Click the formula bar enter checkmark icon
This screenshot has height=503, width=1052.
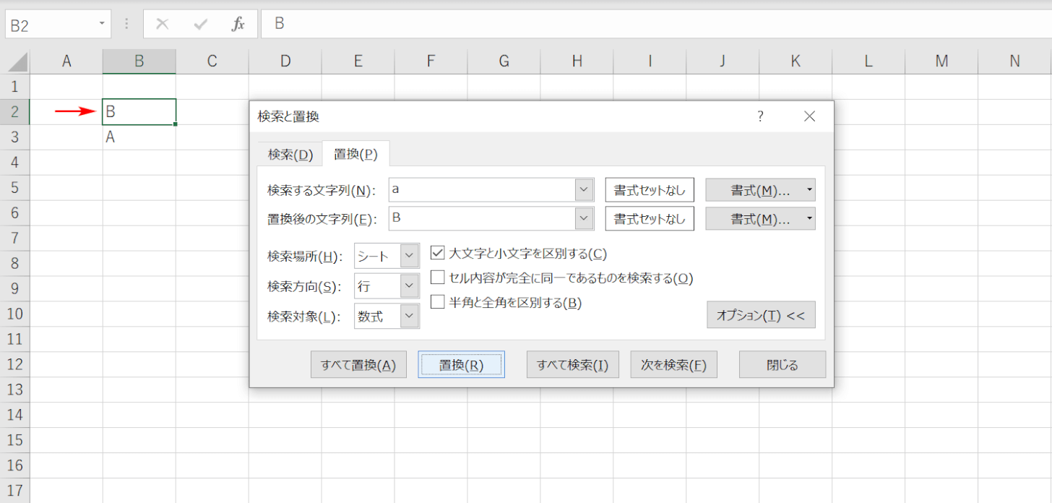pos(200,25)
